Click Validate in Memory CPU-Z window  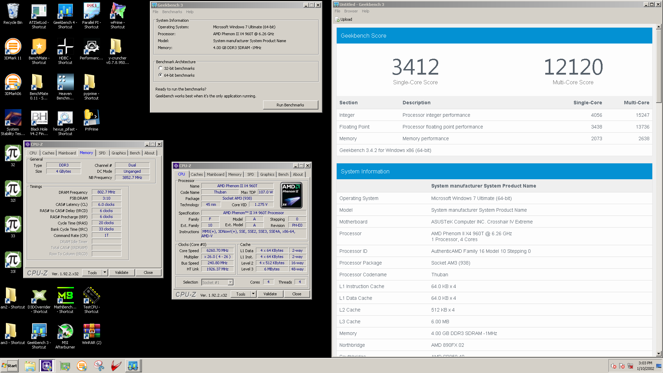122,272
